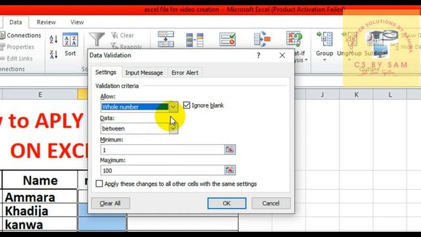This screenshot has width=421, height=237.
Task: Click the Maximum range selector icon
Action: 230,170
